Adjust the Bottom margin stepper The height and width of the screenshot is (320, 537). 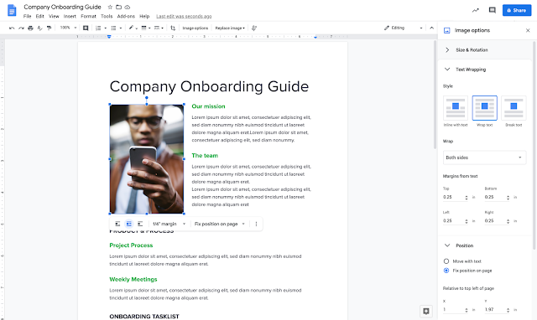(508, 197)
